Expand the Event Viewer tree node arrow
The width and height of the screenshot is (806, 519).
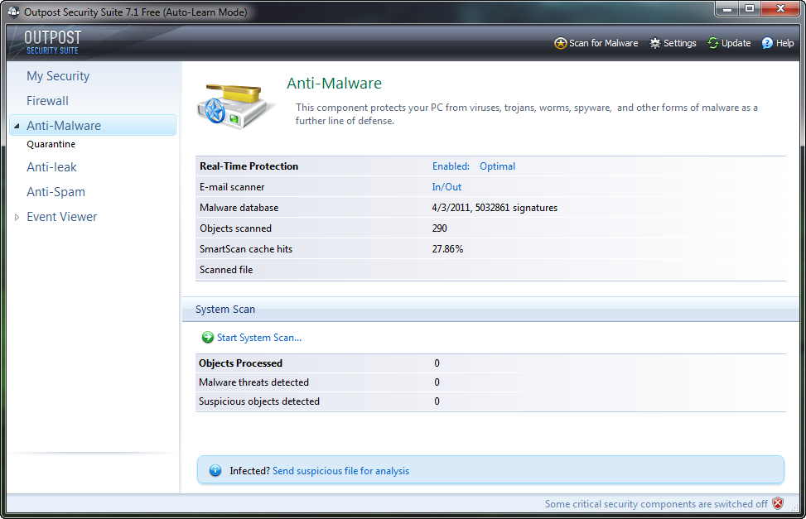pyautogui.click(x=17, y=218)
